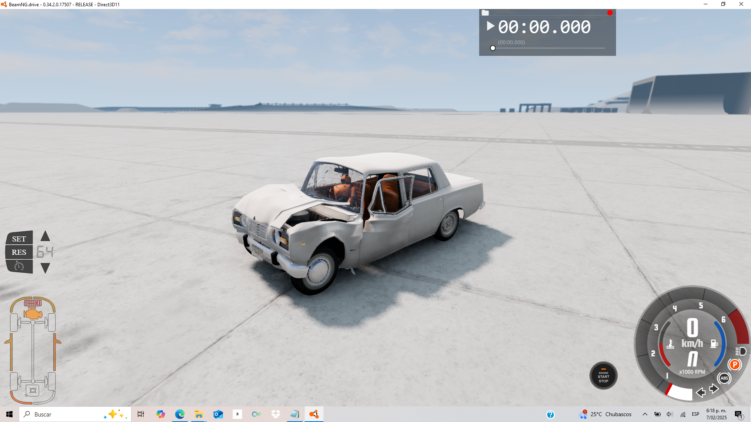Click the km/h speed readout
The image size is (751, 422).
(x=692, y=333)
